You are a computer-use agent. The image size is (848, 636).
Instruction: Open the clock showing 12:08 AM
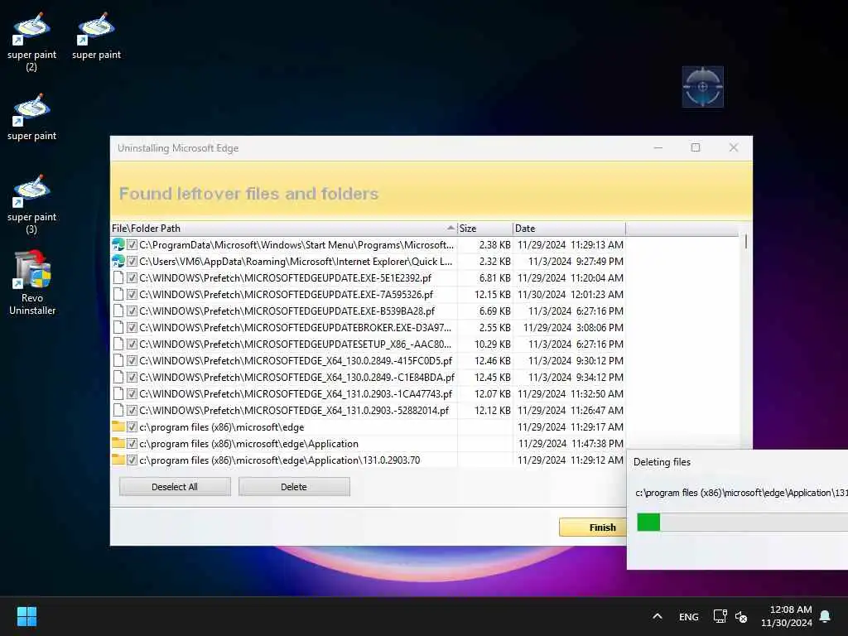point(787,616)
